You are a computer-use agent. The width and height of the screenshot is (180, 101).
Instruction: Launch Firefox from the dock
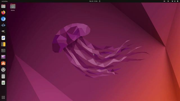(x=3, y=12)
